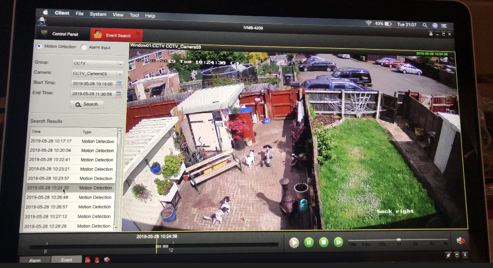The width and height of the screenshot is (493, 268).
Task: Open the Tool menu
Action: click(x=134, y=15)
